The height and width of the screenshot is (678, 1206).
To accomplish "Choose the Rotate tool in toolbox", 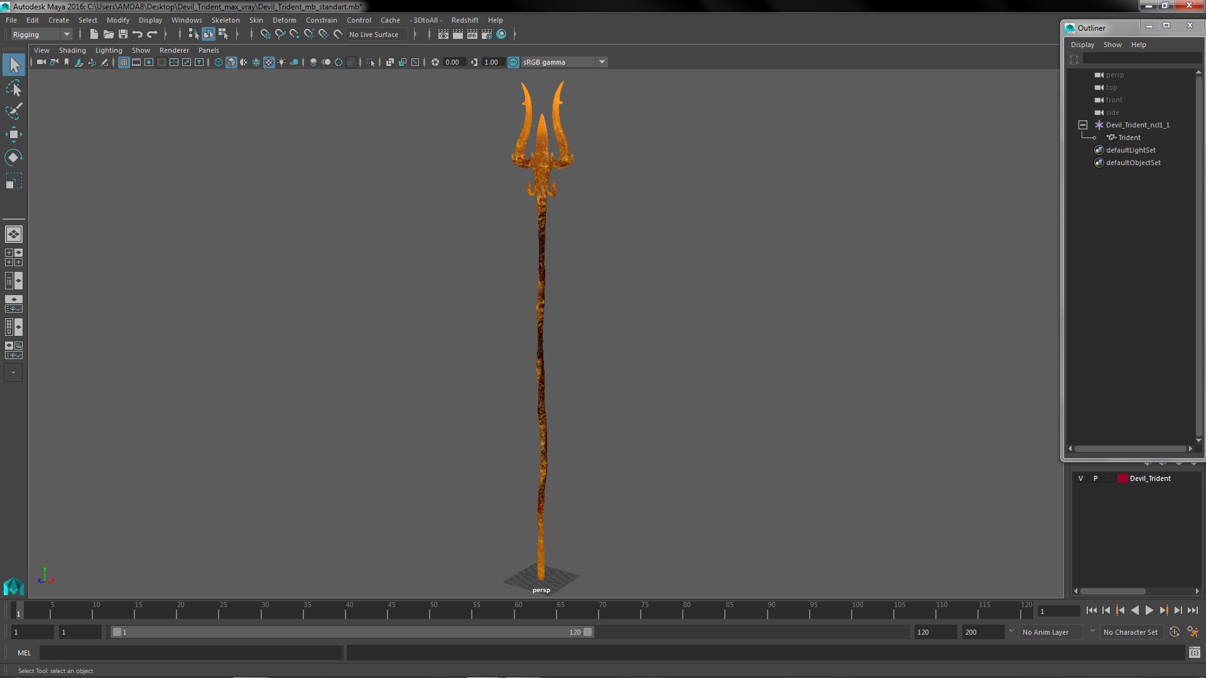I will (x=14, y=158).
